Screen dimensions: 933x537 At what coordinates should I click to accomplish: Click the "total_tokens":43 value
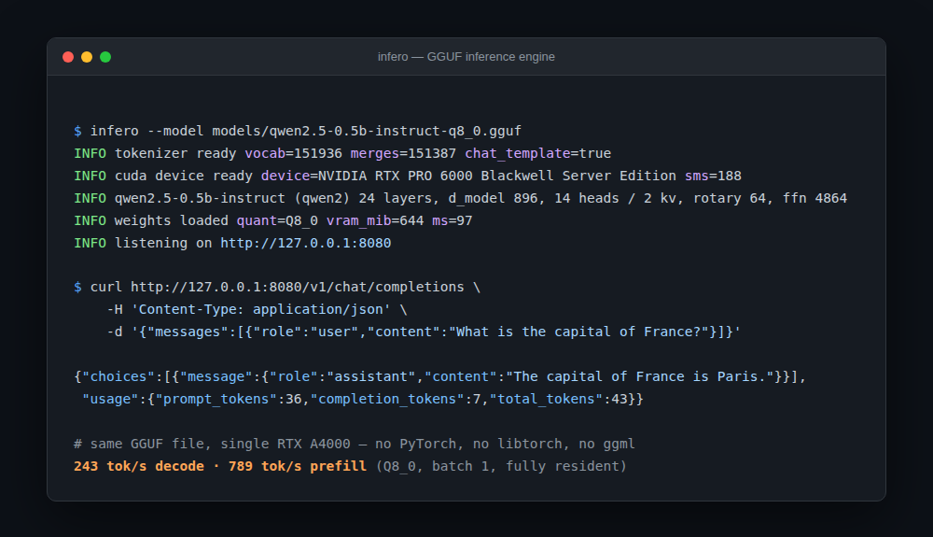pyautogui.click(x=558, y=399)
